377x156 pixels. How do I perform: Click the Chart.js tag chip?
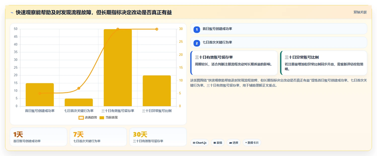pyautogui.click(x=200, y=143)
